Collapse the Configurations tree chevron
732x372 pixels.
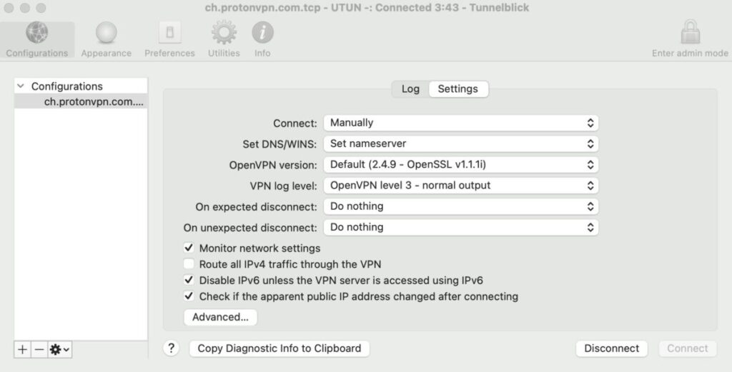(x=21, y=86)
